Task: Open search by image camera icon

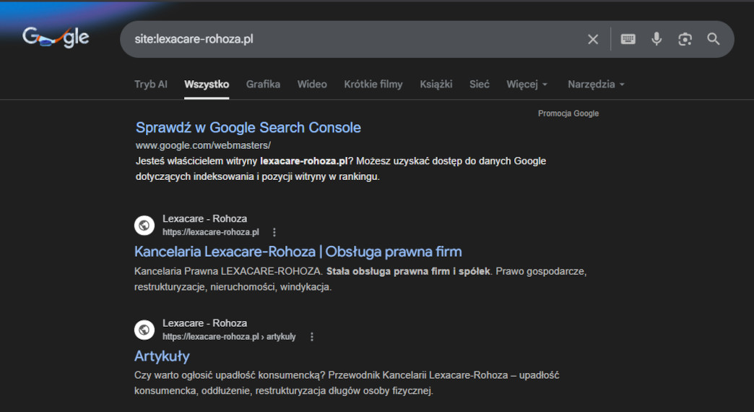Action: 685,39
